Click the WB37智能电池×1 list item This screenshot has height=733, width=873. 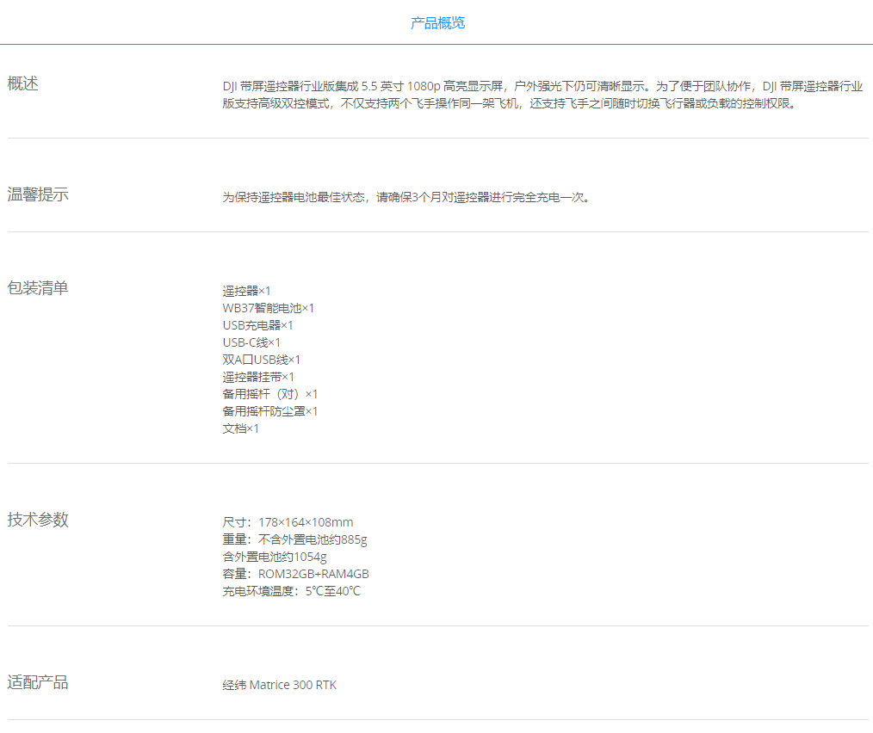(x=268, y=308)
